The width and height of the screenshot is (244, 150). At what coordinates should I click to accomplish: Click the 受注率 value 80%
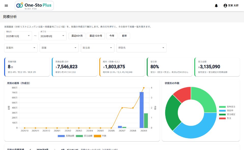point(155,67)
